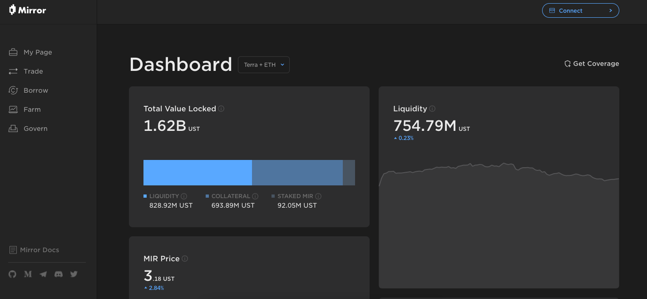Click the medium blue collateral bar segment
Viewport: 647px width, 299px height.
(297, 173)
